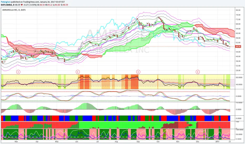Viewport: 245px width, 144px height.
Task: Click the 56.00 price axis label
Action: pyautogui.click(x=238, y=38)
